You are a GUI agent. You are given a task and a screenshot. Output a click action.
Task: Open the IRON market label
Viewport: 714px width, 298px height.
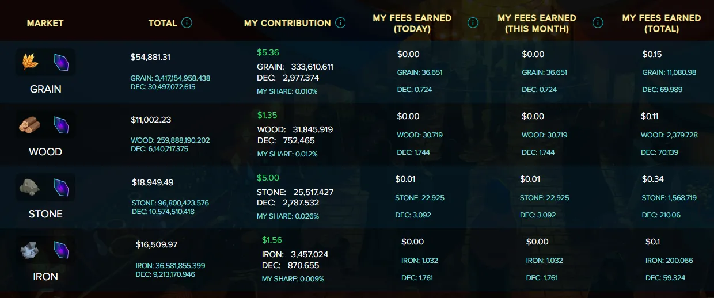point(45,277)
